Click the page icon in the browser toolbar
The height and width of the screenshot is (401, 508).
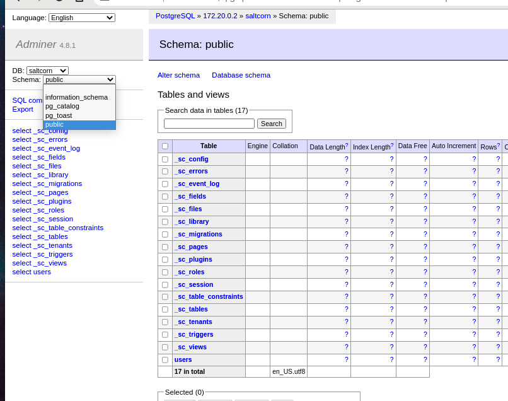point(80,3)
